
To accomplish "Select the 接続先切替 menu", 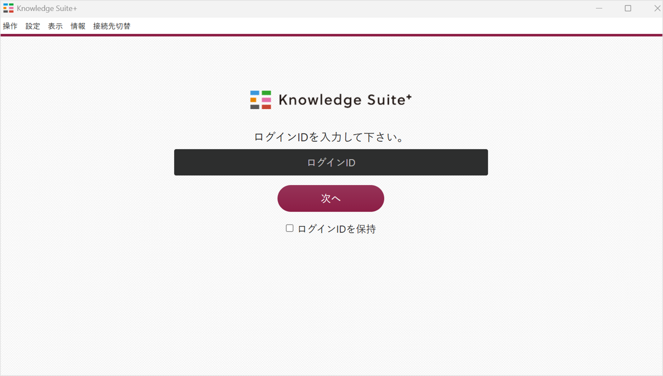I will pyautogui.click(x=112, y=26).
